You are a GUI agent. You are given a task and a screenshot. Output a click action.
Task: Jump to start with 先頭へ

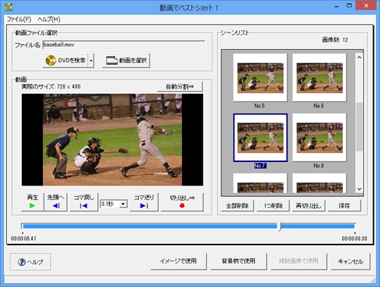point(56,201)
